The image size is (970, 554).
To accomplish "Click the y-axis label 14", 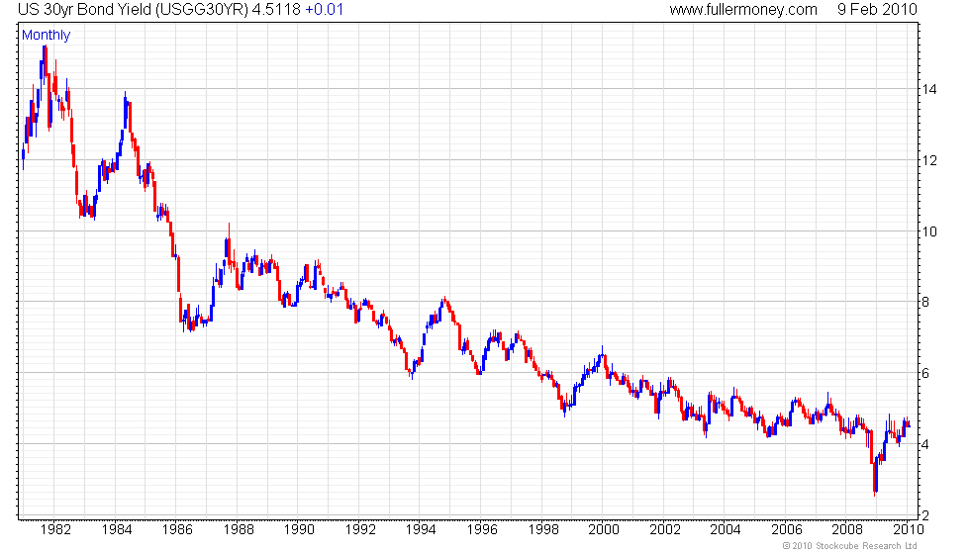I will coord(929,89).
